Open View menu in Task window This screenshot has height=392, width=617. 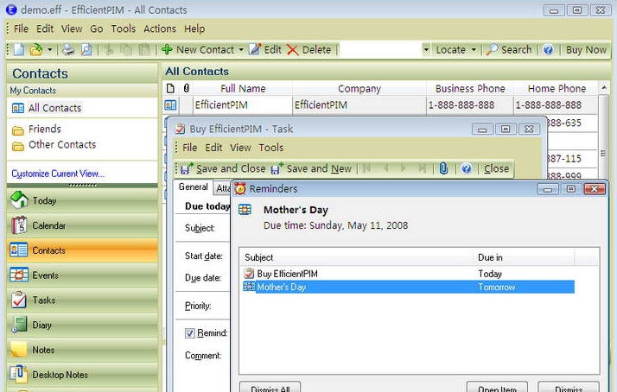click(240, 148)
